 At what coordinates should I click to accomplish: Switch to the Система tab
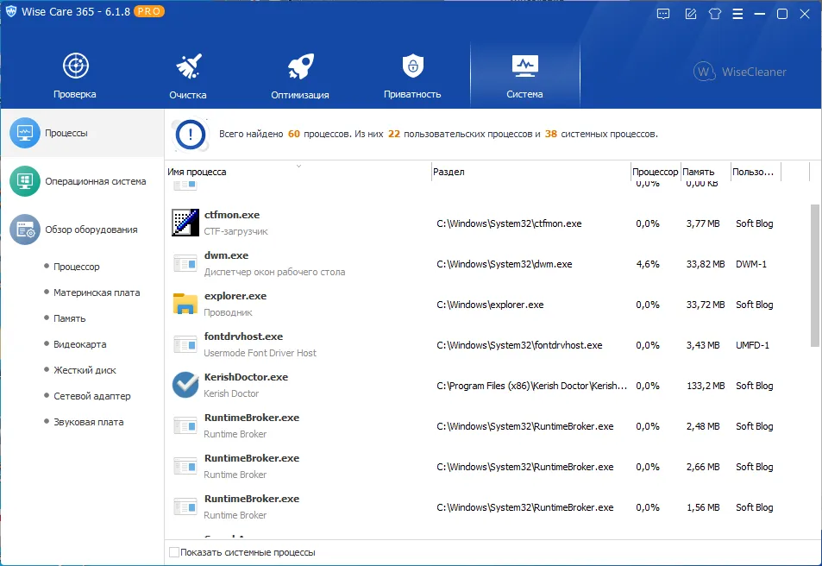point(524,74)
